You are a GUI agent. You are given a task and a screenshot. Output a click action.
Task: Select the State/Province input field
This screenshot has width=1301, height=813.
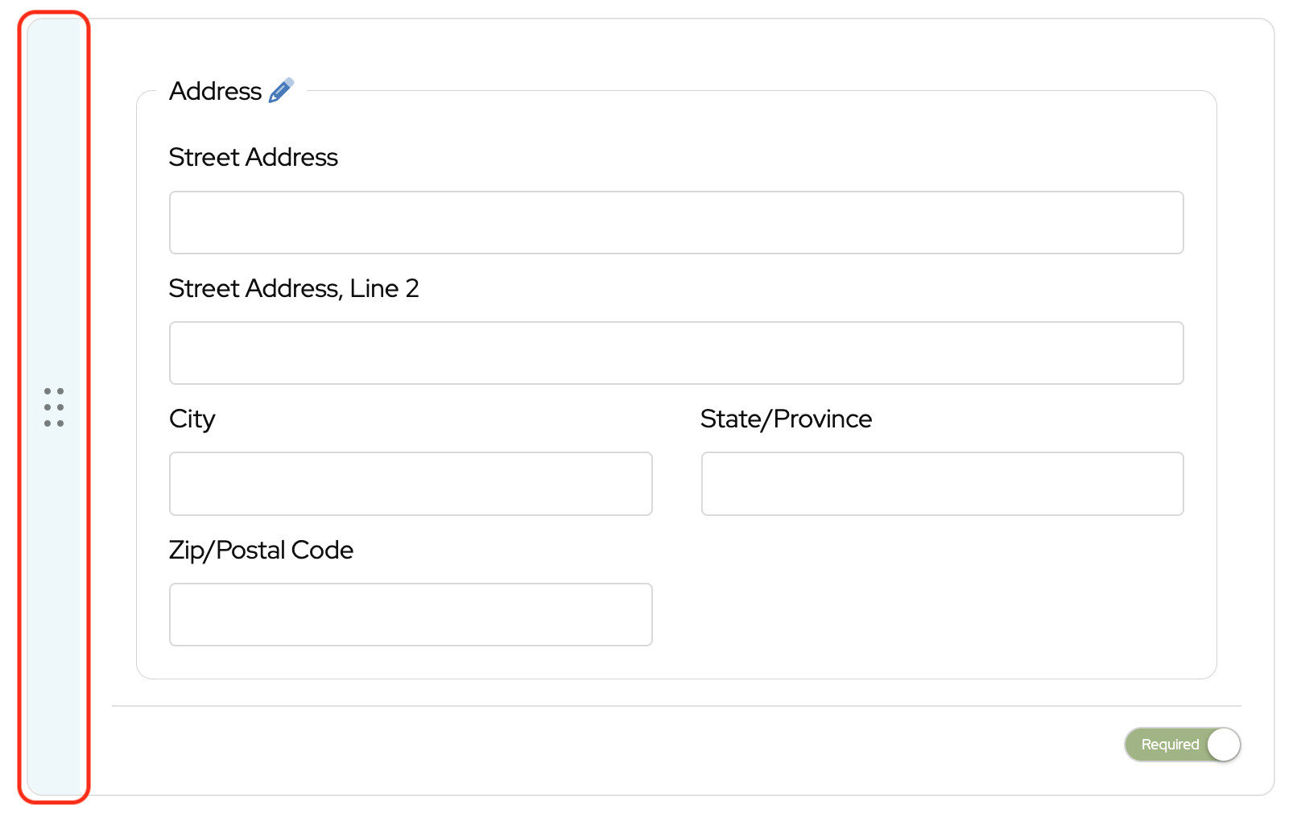point(942,484)
